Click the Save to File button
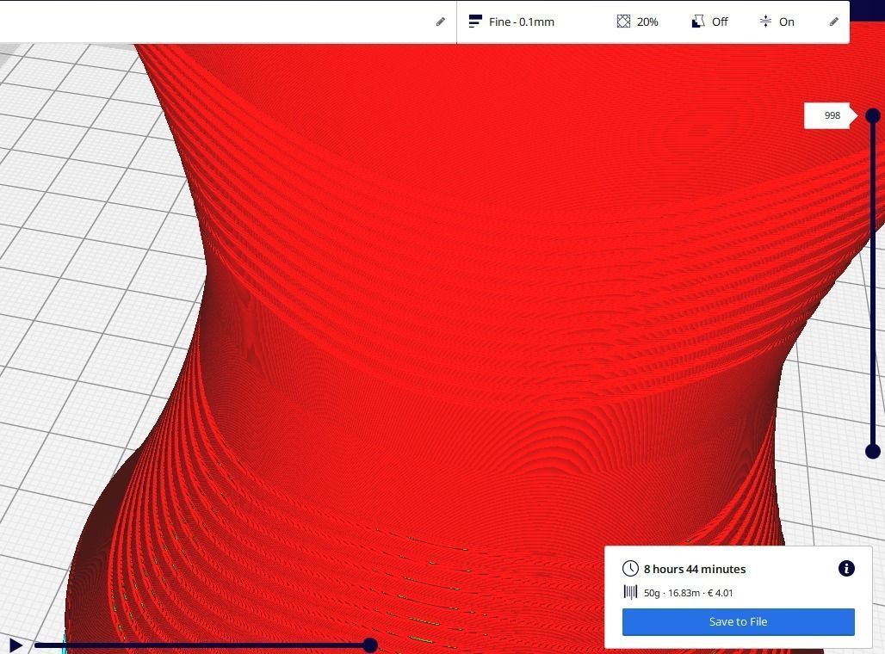The image size is (885, 654). coord(739,622)
